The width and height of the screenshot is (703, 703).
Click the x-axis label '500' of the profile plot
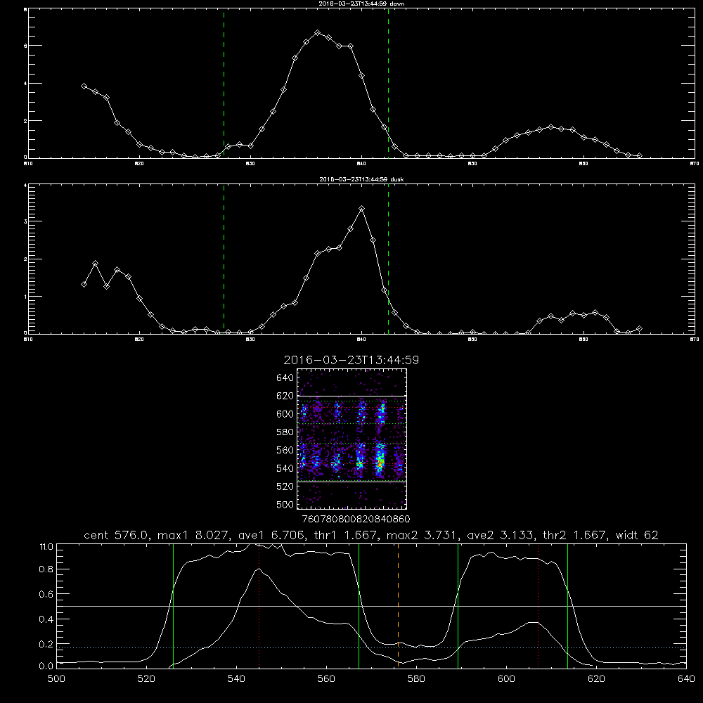[x=56, y=679]
